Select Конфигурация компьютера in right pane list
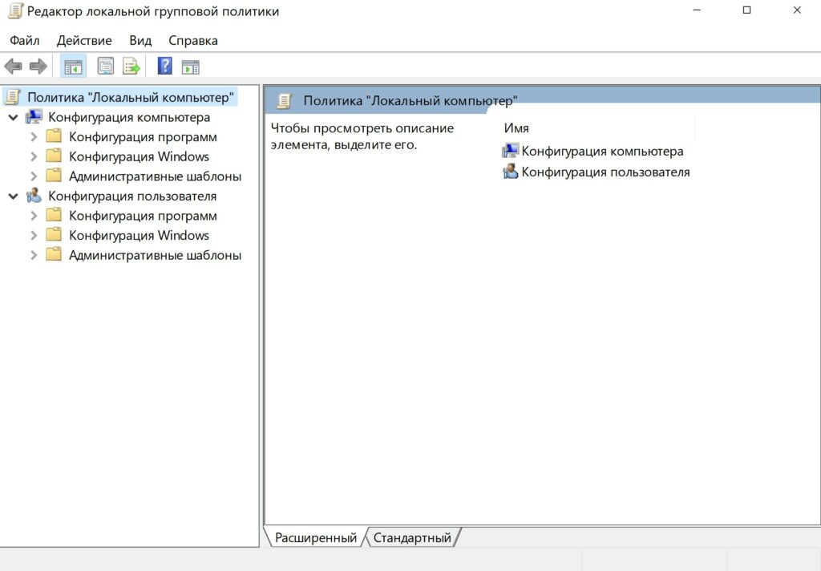This screenshot has height=571, width=821. point(602,151)
